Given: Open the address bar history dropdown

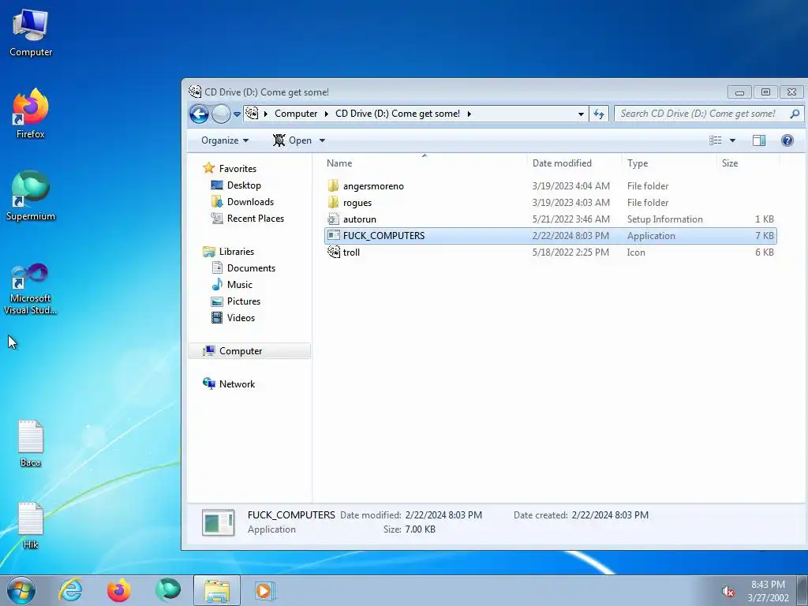Looking at the screenshot, I should [x=581, y=114].
